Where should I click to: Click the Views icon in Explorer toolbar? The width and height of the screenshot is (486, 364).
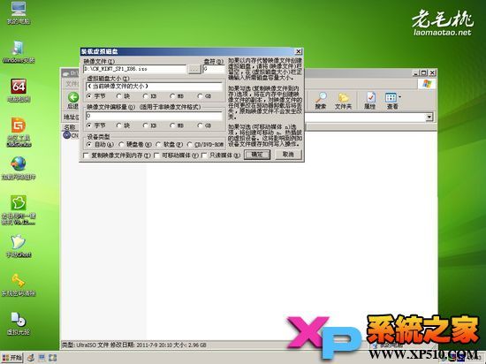pyautogui.click(x=391, y=97)
